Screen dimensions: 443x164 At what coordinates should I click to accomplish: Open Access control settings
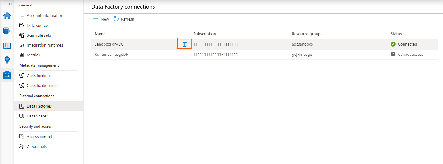click(39, 137)
